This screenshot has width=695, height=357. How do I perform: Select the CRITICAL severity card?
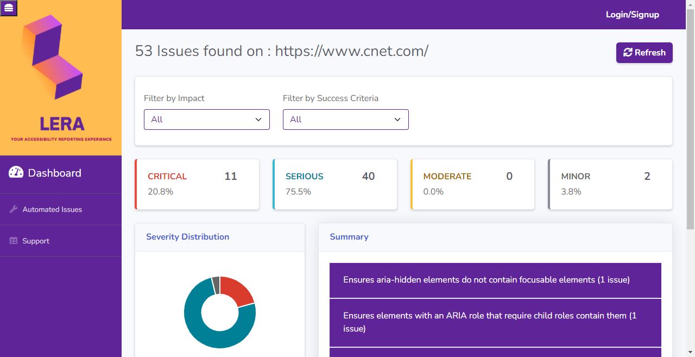pos(197,184)
